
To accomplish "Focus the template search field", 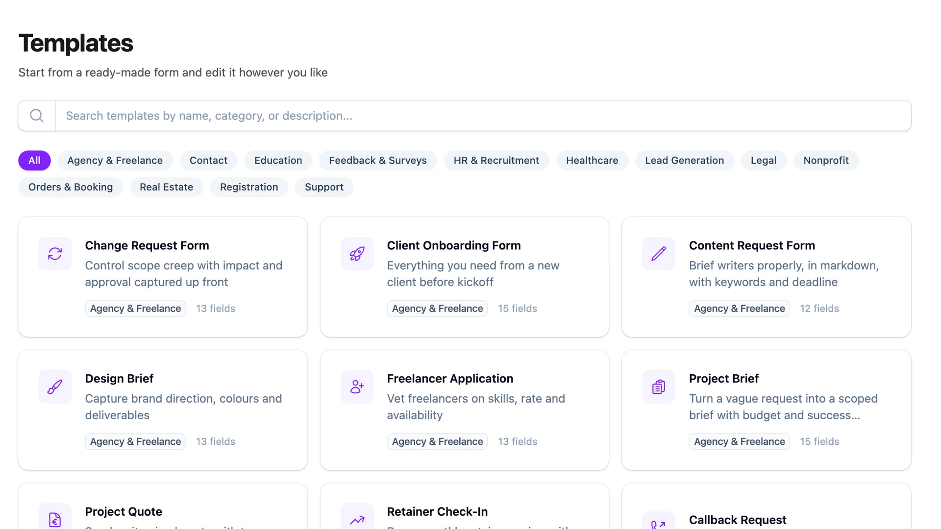I will (483, 116).
